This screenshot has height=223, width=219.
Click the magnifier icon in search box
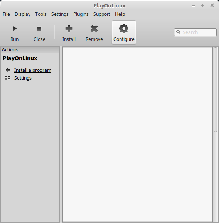(x=178, y=32)
